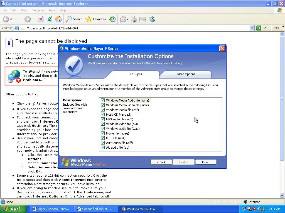Image resolution: width=285 pixels, height=213 pixels.
Task: Open the Tools menu in Internet Explorer
Action: click(52, 10)
